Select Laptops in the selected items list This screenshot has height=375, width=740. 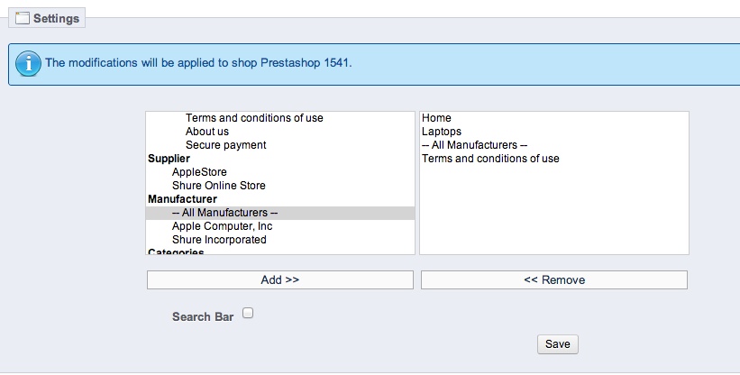[x=442, y=132]
